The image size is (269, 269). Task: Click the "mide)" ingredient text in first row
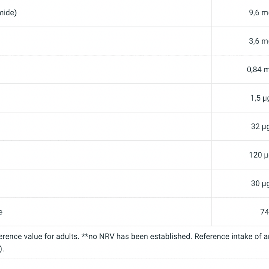8,13
